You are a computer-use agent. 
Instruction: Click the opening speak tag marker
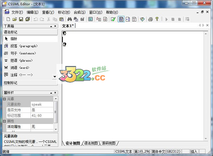tap(65, 33)
